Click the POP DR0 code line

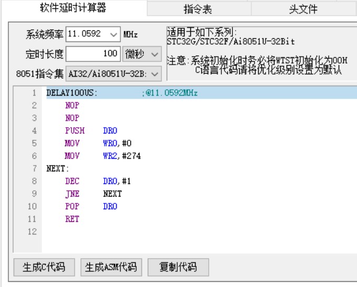[x=90, y=207]
